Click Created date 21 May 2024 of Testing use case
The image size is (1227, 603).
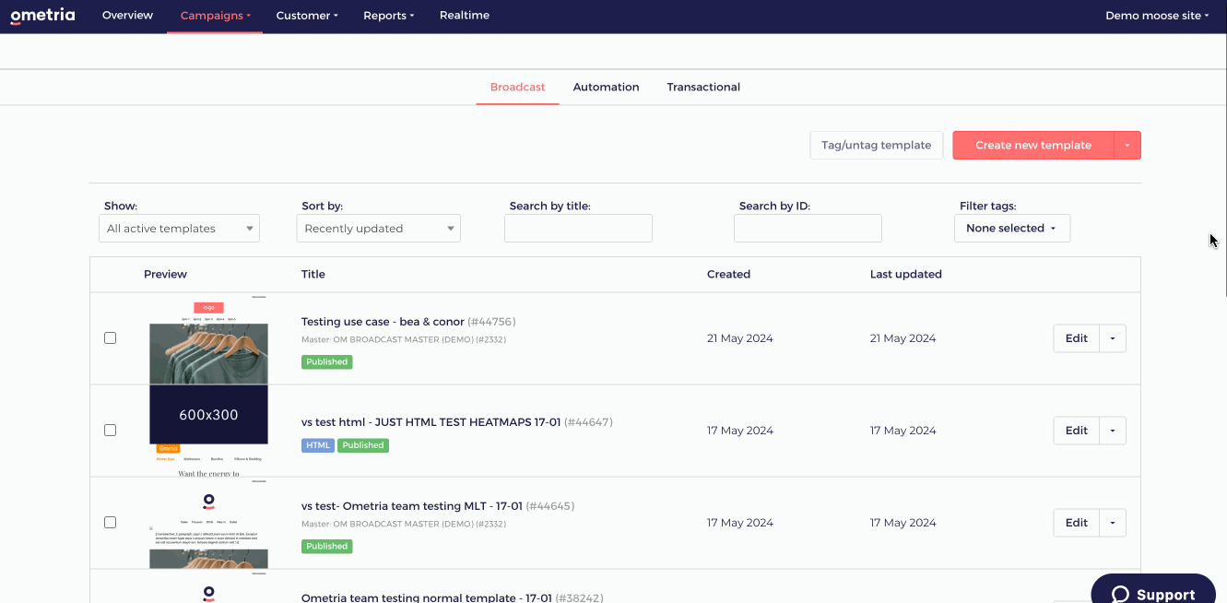(x=740, y=338)
